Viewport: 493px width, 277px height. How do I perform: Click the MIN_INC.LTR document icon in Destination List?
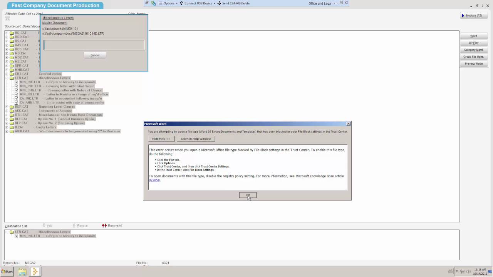point(17,236)
